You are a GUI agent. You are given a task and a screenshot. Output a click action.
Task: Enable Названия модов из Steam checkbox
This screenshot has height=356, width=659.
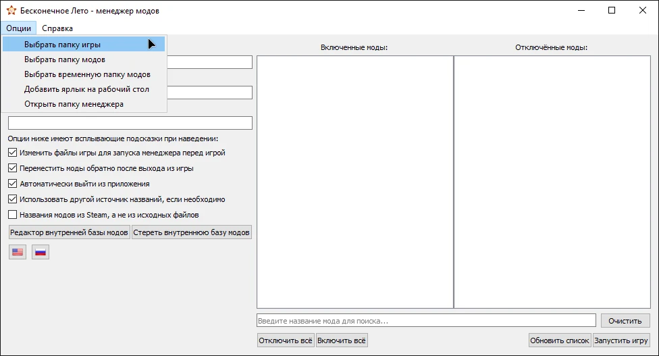(x=13, y=215)
